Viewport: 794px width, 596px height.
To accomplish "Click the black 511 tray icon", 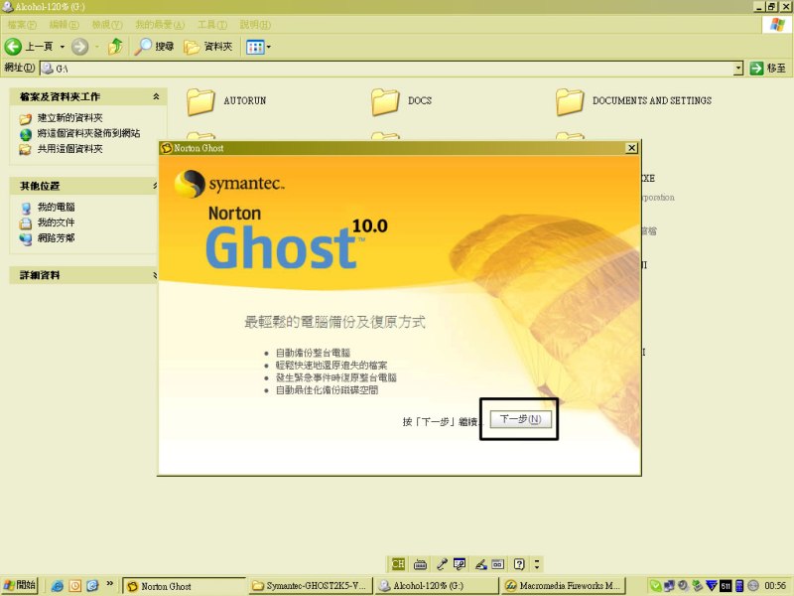I will coord(726,586).
